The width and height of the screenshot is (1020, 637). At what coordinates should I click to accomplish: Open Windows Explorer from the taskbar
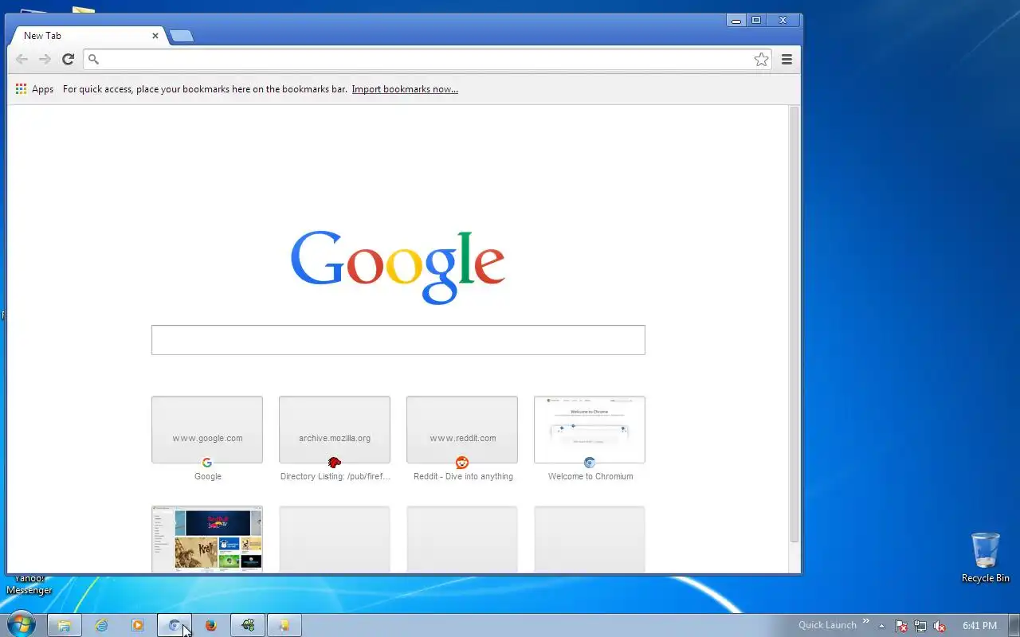pos(65,625)
